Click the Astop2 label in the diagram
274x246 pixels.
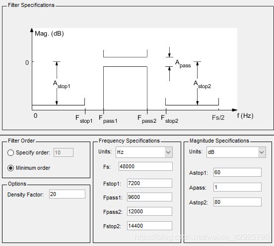coord(202,85)
